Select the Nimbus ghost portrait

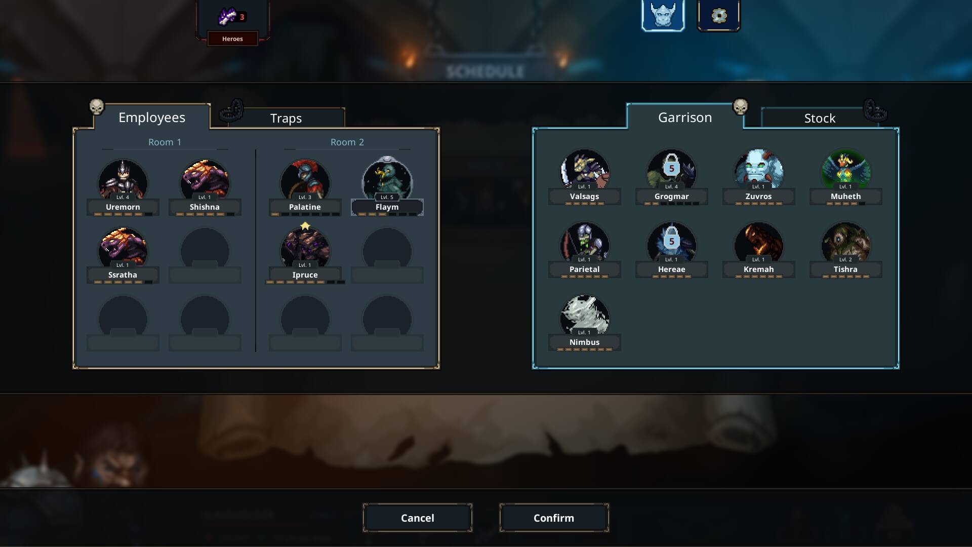585,317
